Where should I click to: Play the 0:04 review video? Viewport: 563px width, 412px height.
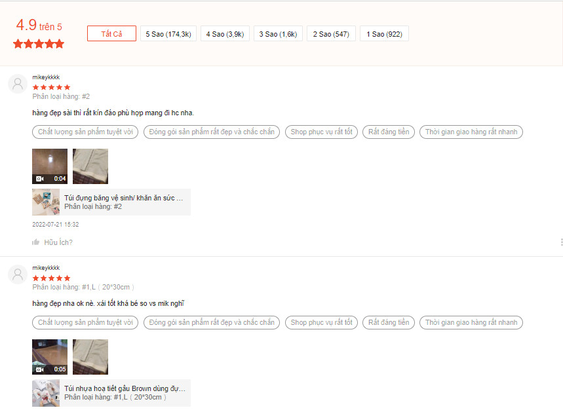coord(50,166)
